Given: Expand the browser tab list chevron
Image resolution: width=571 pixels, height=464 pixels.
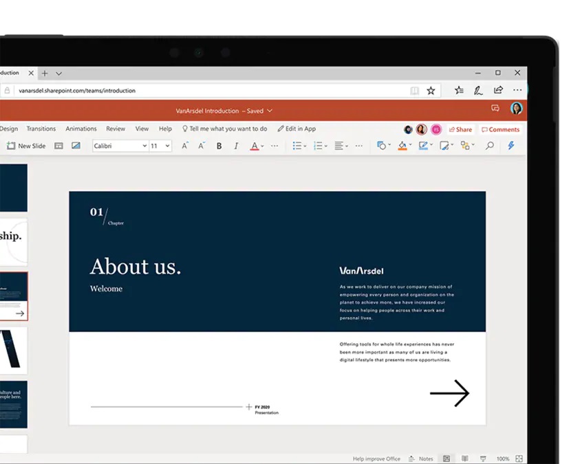Looking at the screenshot, I should 58,74.
